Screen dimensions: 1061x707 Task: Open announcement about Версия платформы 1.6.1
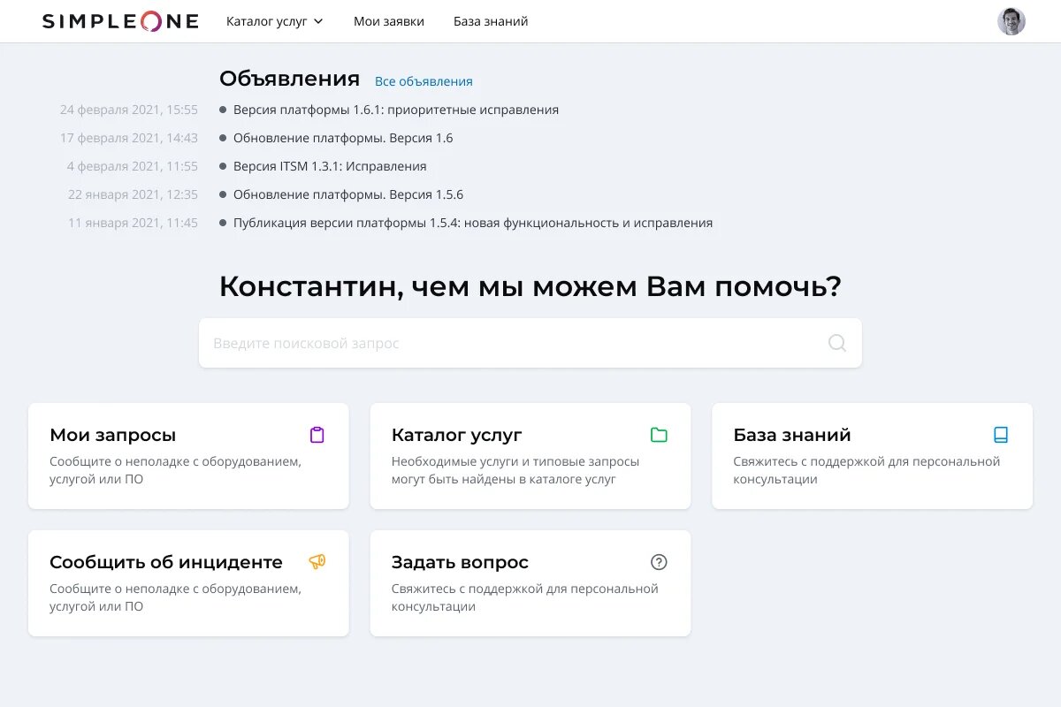click(395, 110)
